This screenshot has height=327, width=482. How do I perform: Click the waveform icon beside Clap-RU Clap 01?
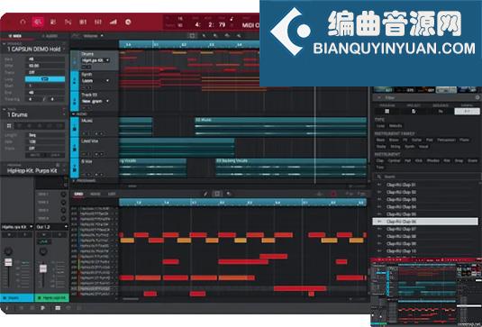click(379, 185)
